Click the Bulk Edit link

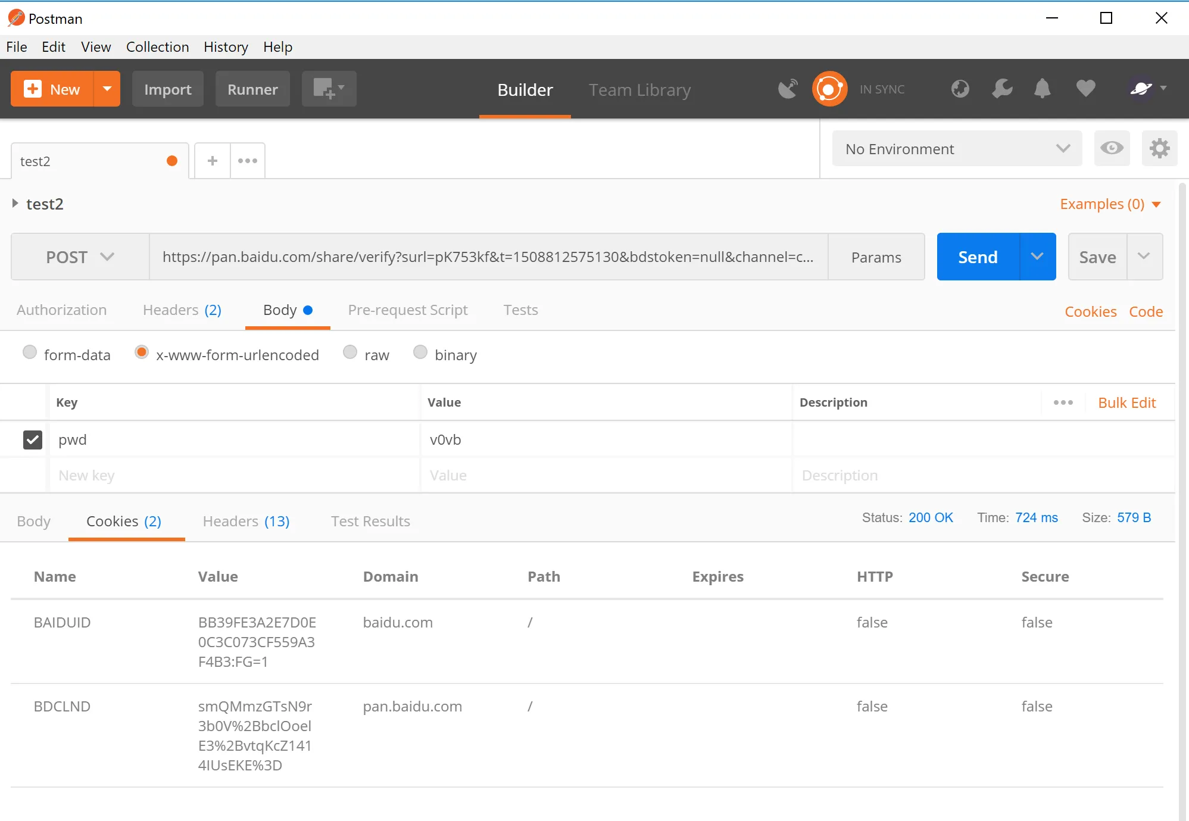1126,403
